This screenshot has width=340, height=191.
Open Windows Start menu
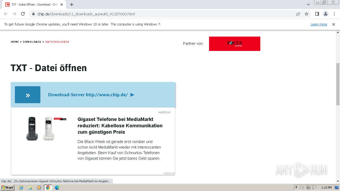point(7,187)
